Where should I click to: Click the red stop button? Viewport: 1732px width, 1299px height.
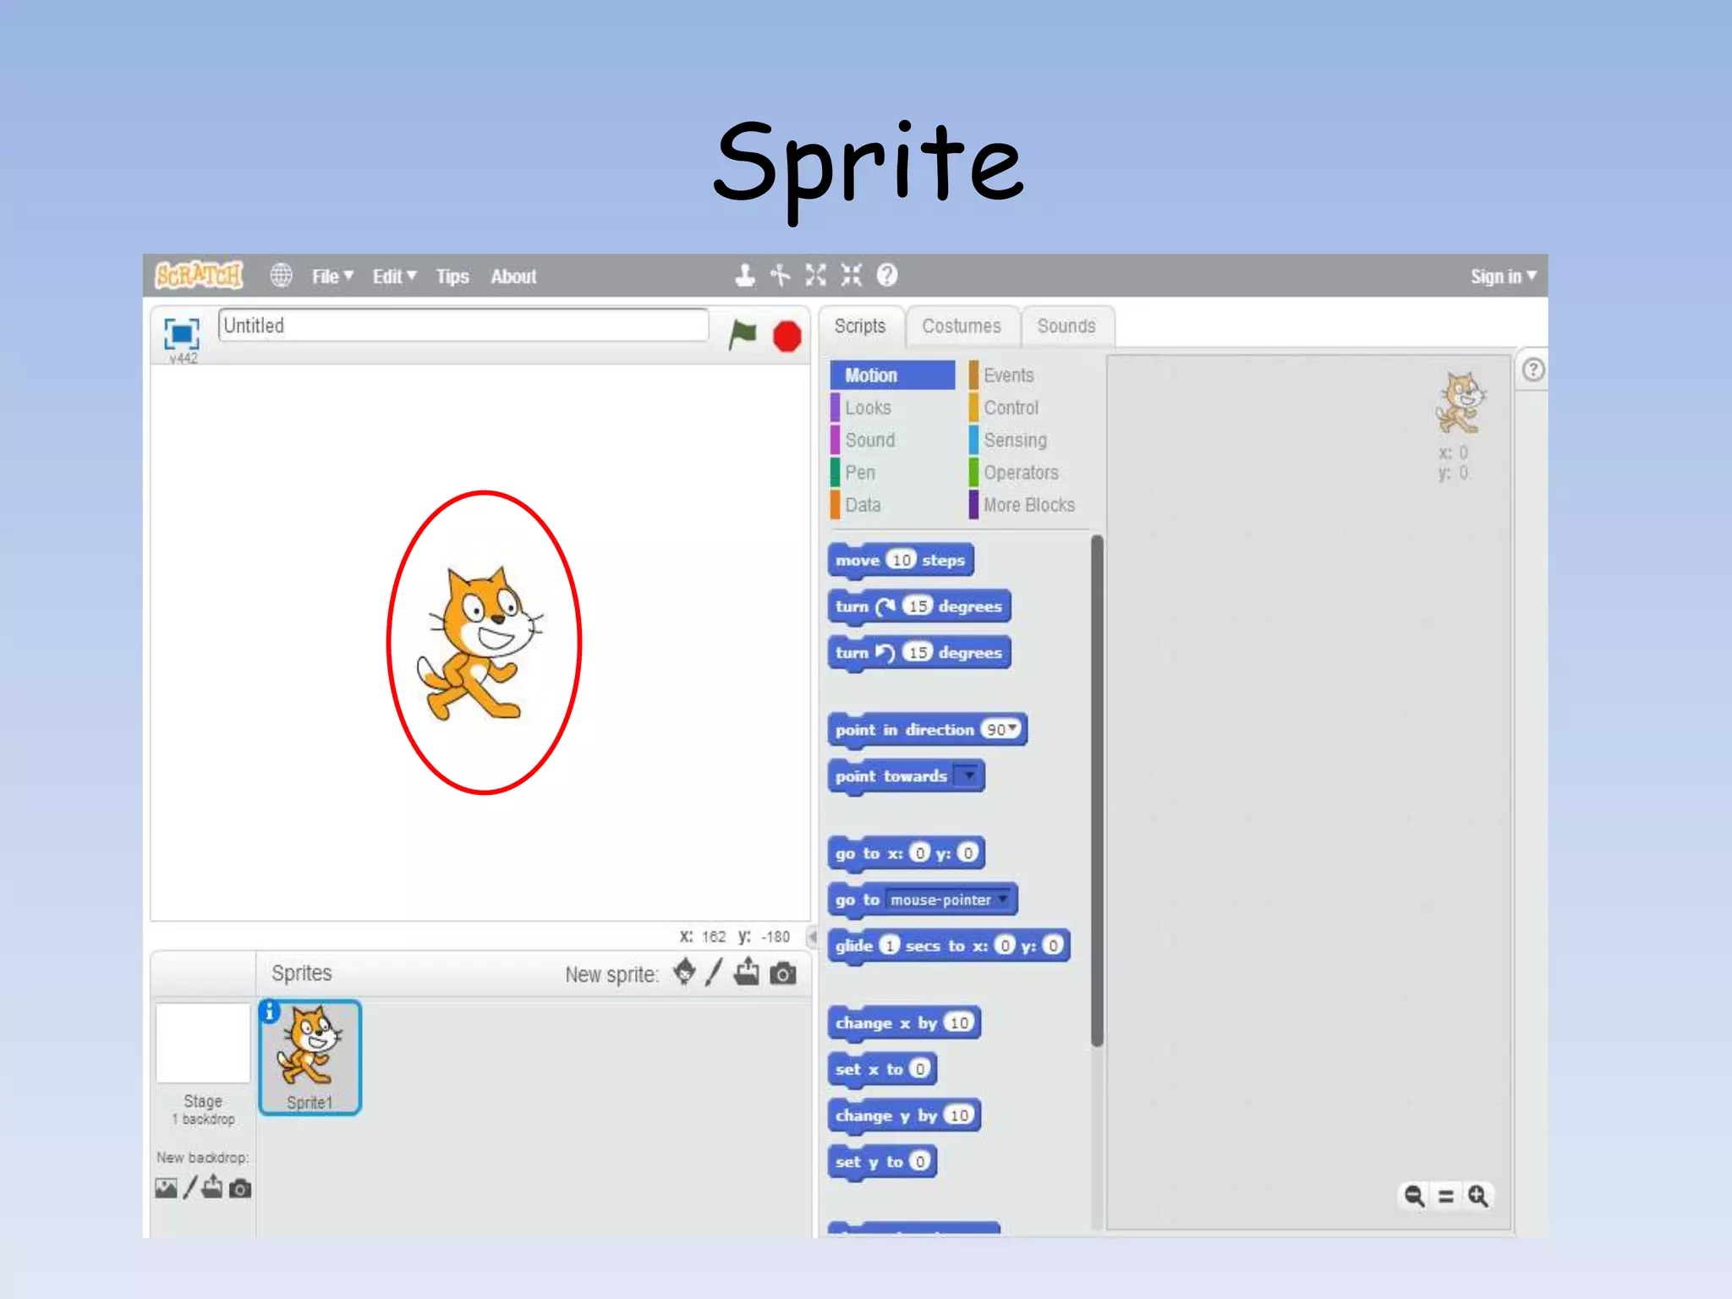[787, 337]
